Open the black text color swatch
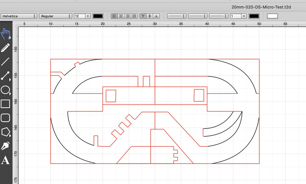 [x=98, y=16]
